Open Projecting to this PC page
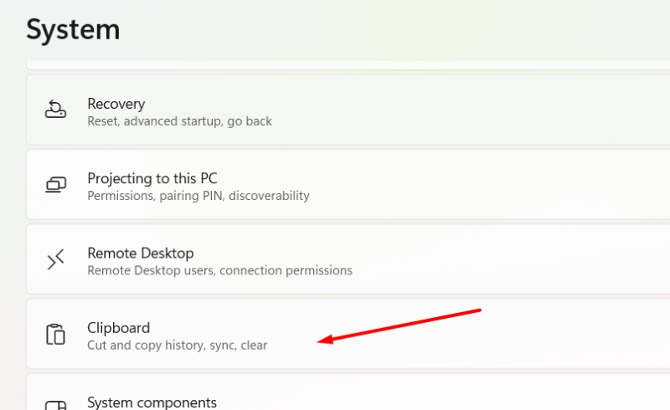The image size is (670, 410). (x=348, y=184)
